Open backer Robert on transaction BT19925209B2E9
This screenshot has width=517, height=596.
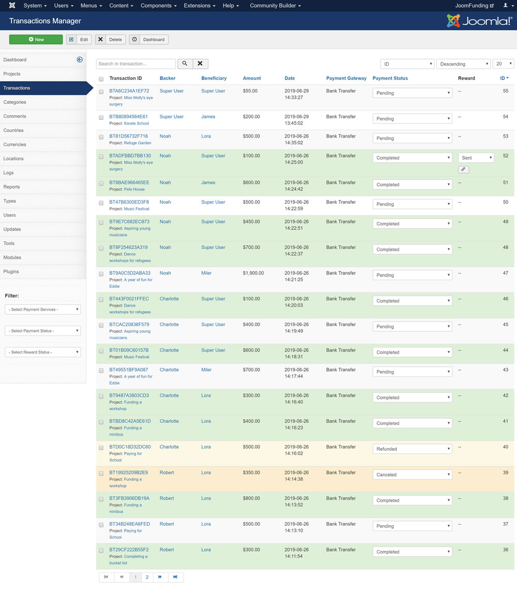point(166,472)
